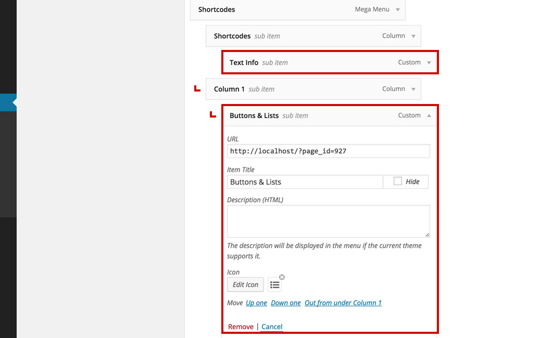The width and height of the screenshot is (540, 338).
Task: Select the Column 1 menu item title
Action: [x=229, y=89]
